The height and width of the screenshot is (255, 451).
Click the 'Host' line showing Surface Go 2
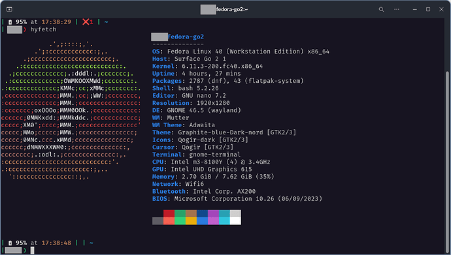point(189,59)
